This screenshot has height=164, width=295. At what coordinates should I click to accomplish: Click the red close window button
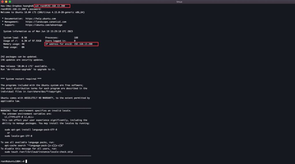2,2
